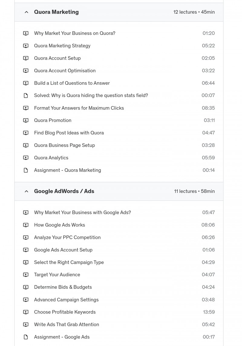
Task: Click the Quora Marketing section header title
Action: pyautogui.click(x=56, y=12)
